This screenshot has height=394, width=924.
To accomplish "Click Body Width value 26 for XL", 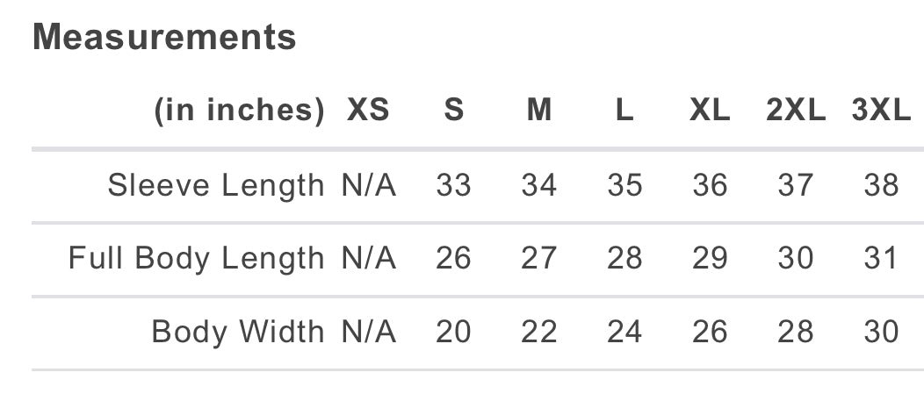I will [x=710, y=332].
